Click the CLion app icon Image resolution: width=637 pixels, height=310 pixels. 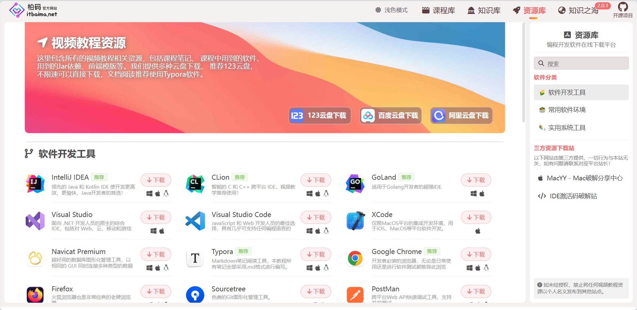195,184
